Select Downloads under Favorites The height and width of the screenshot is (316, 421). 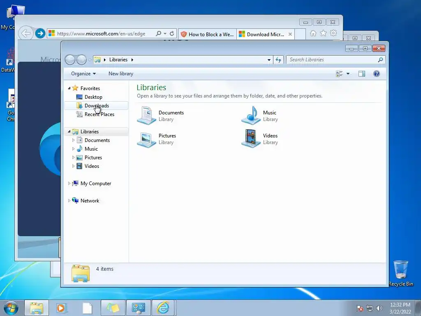pyautogui.click(x=96, y=106)
